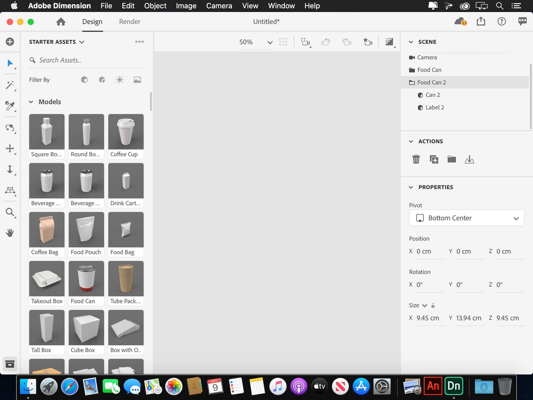This screenshot has width=533, height=400.
Task: Select the Orbit camera tool
Action: click(x=9, y=128)
